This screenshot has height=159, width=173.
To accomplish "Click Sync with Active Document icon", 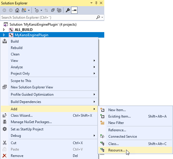I will click(46, 10).
